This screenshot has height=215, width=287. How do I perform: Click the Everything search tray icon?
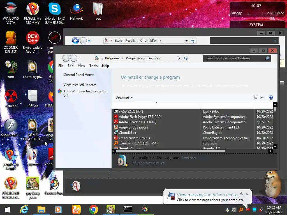[x=241, y=209]
